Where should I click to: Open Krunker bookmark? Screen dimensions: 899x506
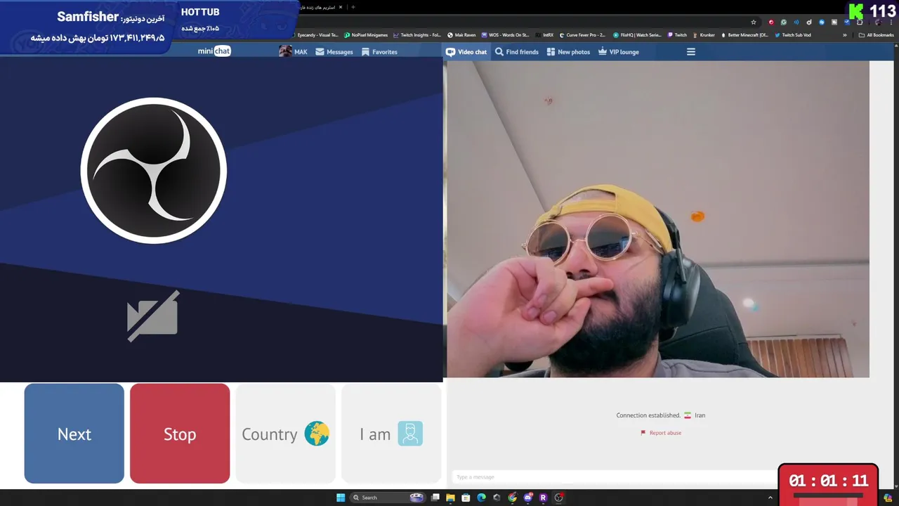pyautogui.click(x=704, y=35)
